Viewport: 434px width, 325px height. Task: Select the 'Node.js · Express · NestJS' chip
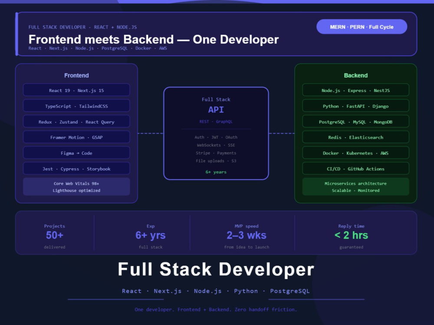(x=356, y=90)
